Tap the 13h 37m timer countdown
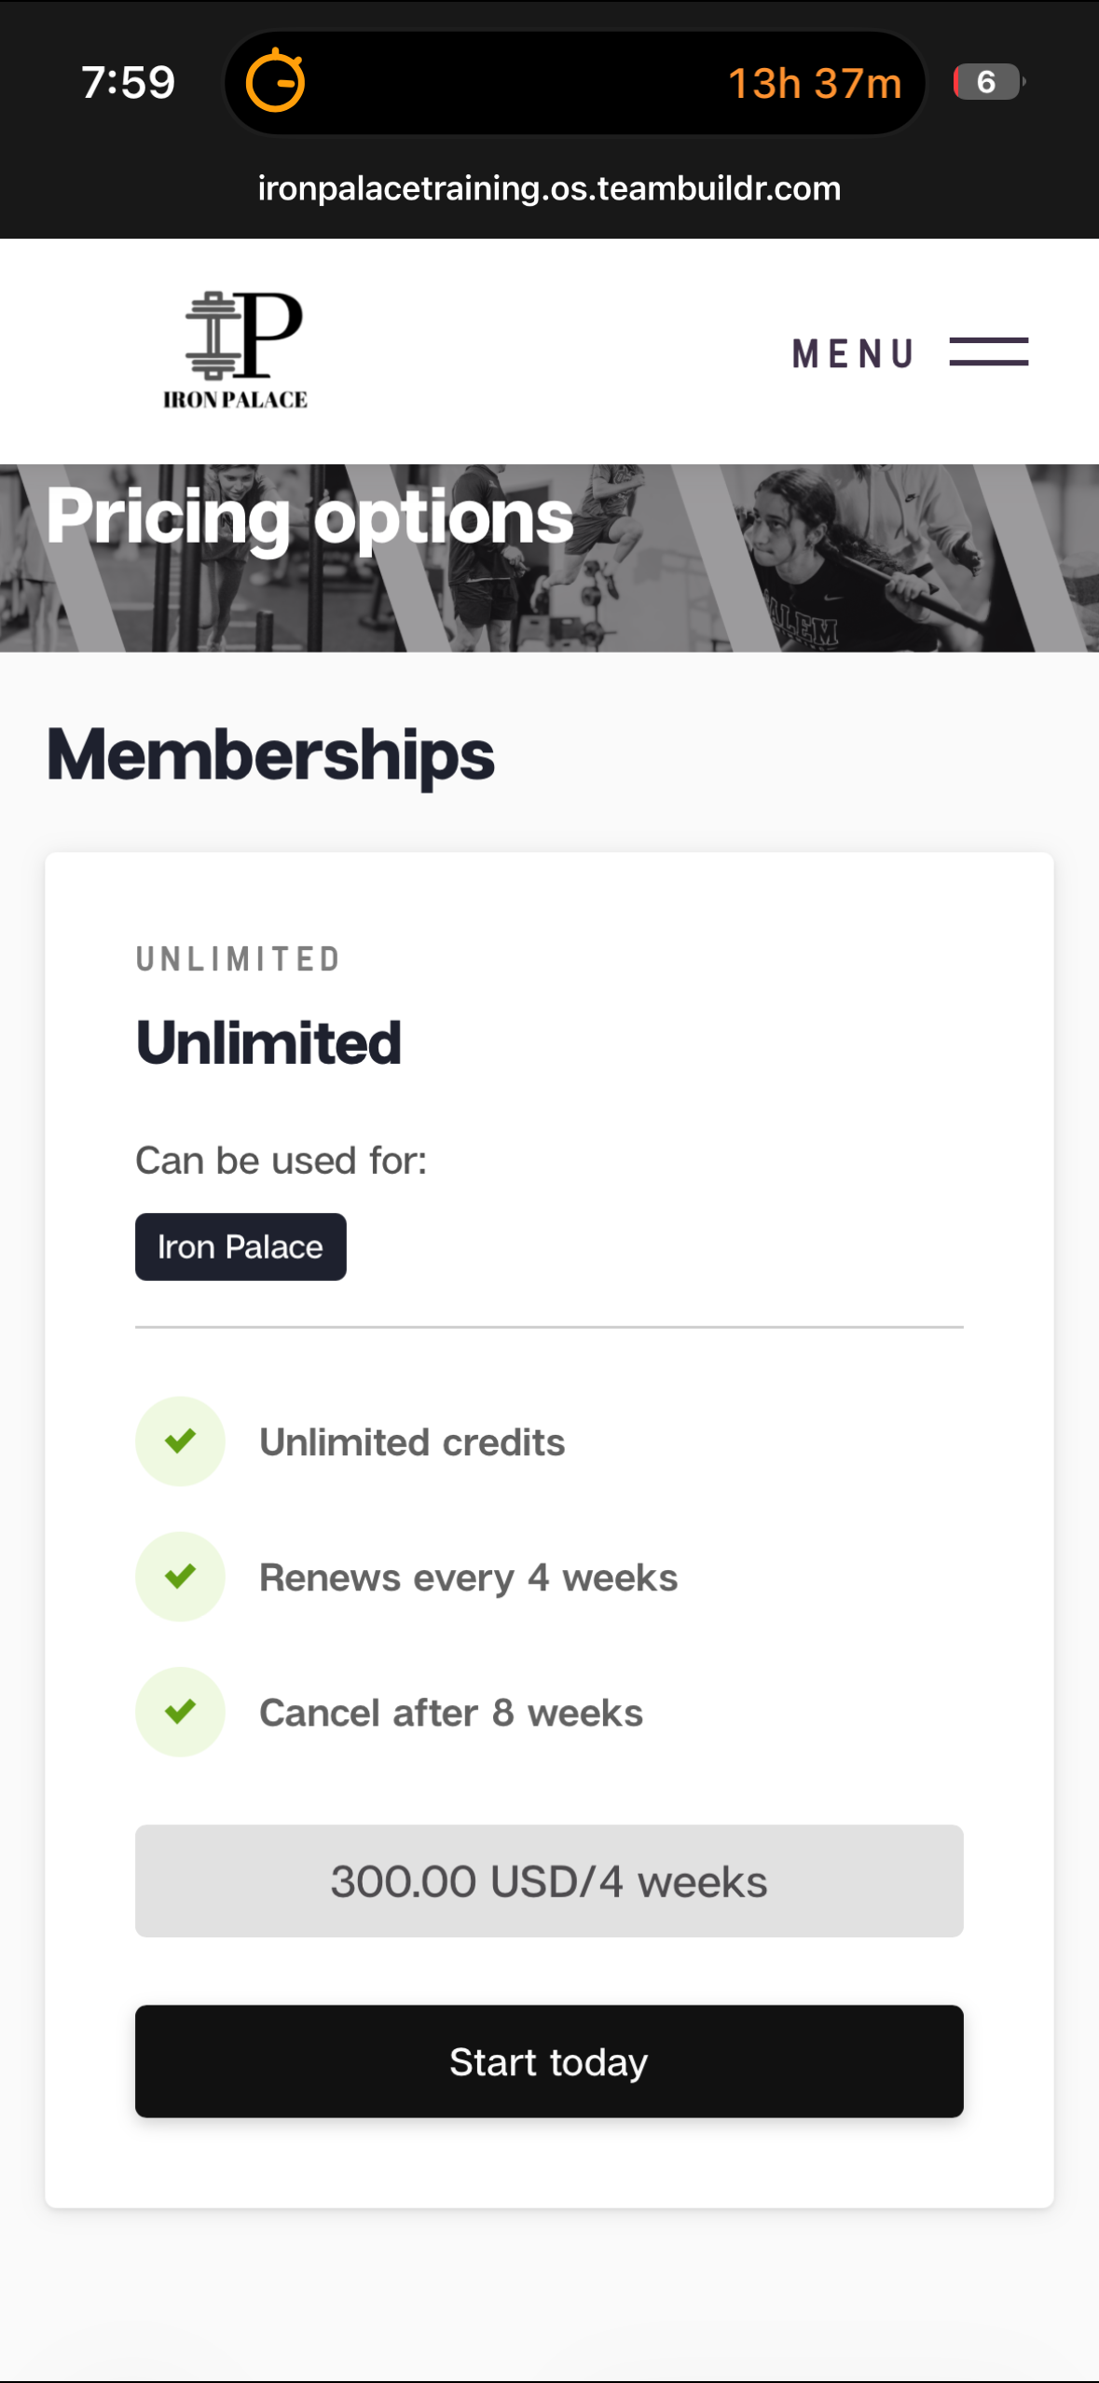 pos(814,83)
